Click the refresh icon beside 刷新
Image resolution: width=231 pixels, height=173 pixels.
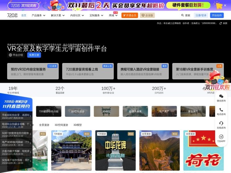coord(220,23)
